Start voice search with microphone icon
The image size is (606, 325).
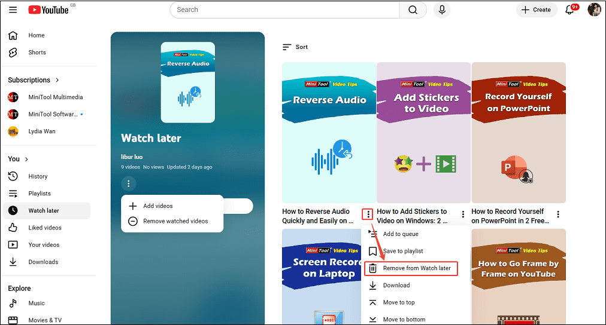442,10
